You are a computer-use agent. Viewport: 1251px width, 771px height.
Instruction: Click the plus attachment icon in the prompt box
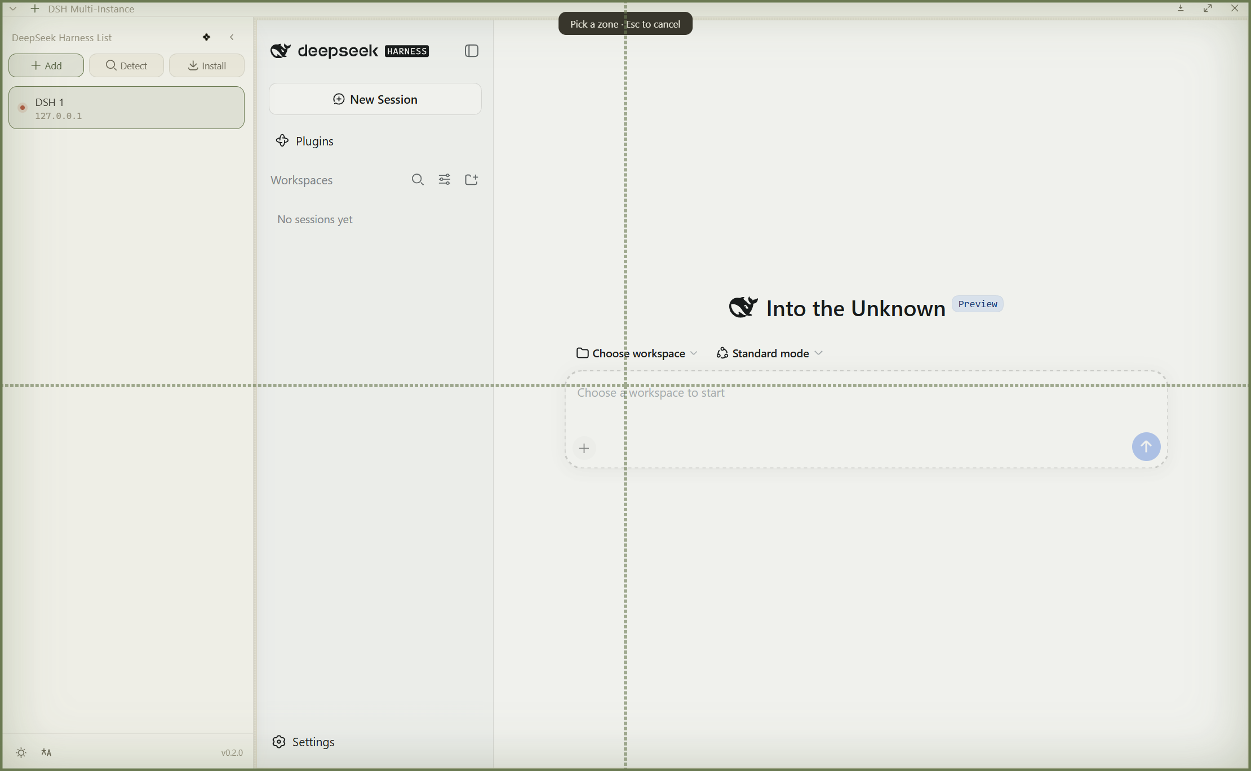(584, 449)
